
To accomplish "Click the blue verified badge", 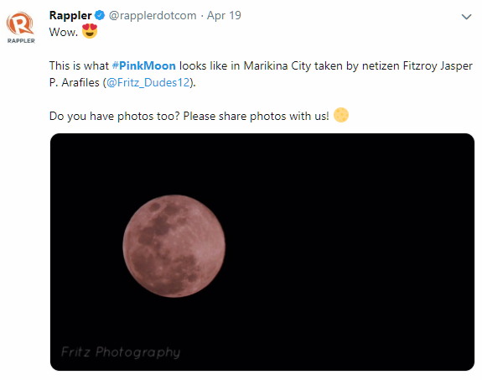I will point(100,15).
